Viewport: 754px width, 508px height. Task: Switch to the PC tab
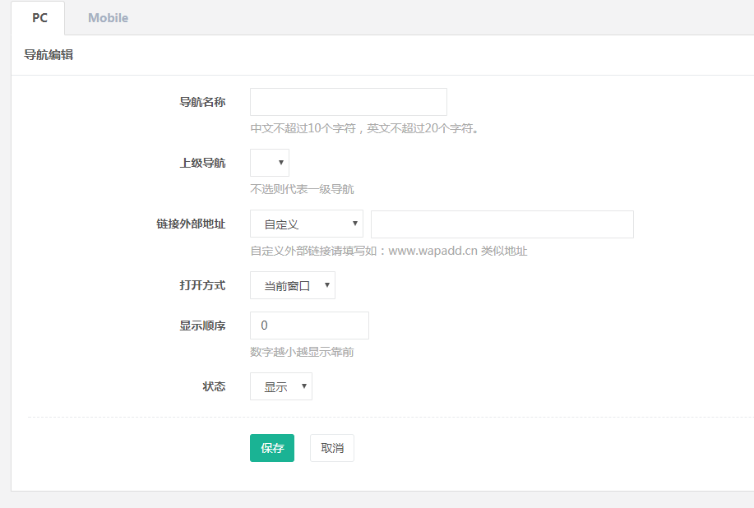click(39, 17)
